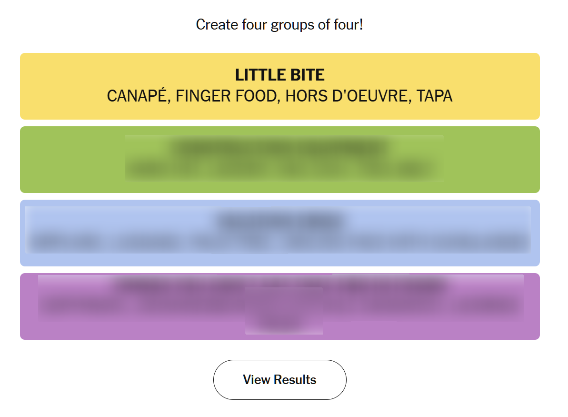Viewport: 568px width, 417px height.
Task: Click the first blurred word in blue card
Action: point(67,243)
